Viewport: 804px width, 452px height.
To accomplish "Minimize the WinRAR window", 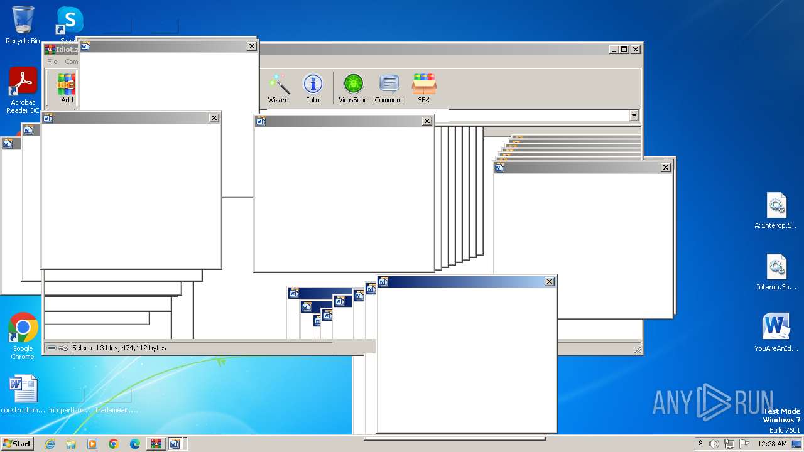I will 614,49.
